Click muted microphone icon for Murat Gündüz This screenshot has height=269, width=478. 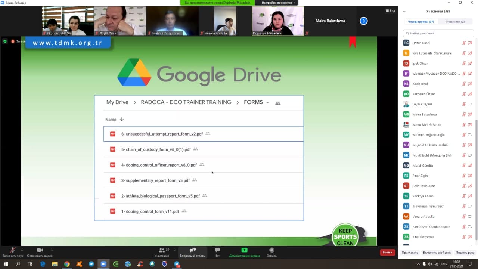pyautogui.click(x=464, y=166)
